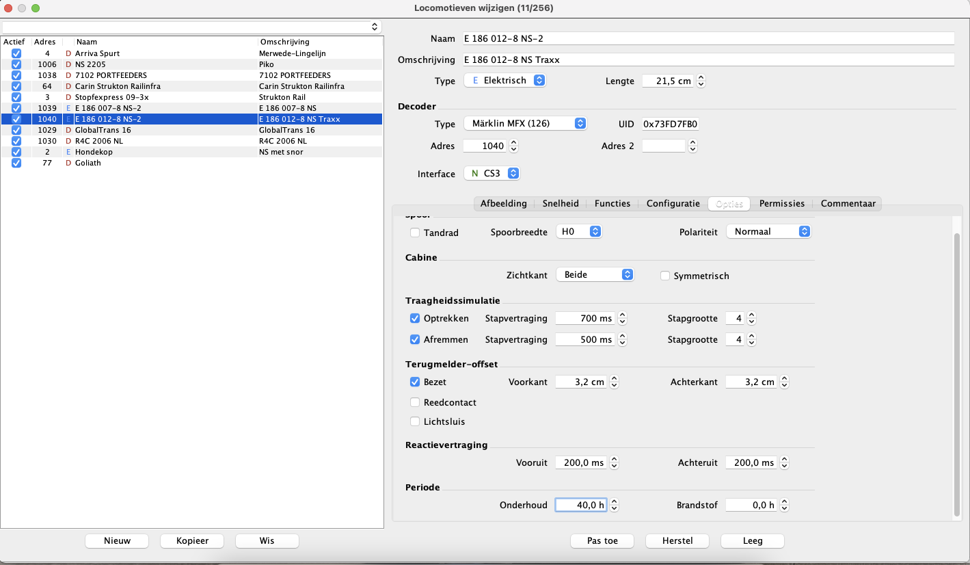Click the green window zoom button

click(x=36, y=8)
